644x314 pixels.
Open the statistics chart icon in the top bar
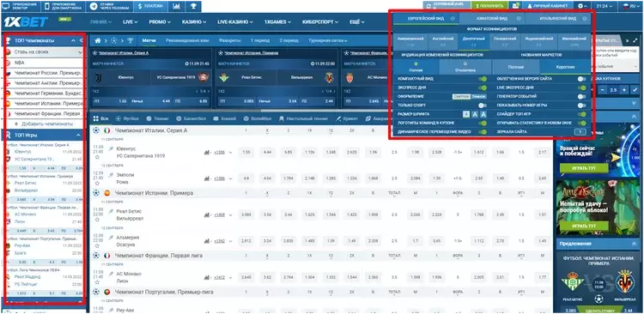click(x=176, y=6)
